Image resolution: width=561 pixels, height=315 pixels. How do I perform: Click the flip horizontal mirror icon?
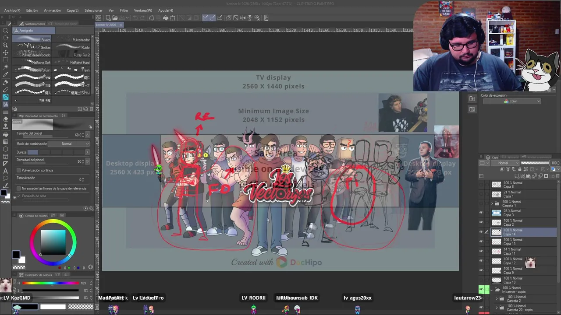tap(243, 18)
